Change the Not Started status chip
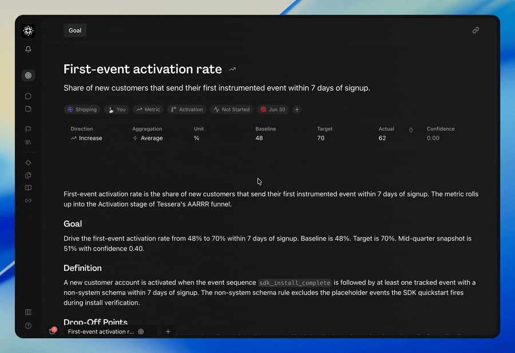 pyautogui.click(x=232, y=109)
